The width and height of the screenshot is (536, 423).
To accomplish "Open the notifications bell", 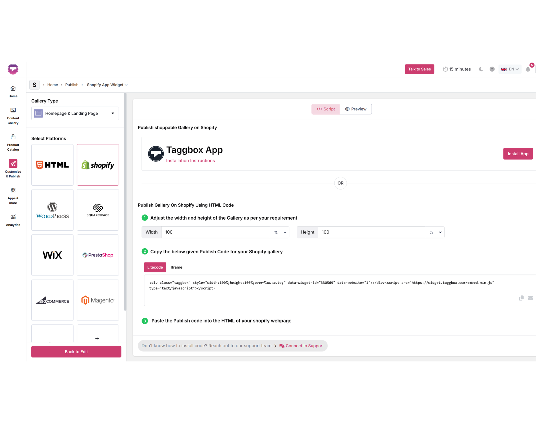I will pos(528,69).
